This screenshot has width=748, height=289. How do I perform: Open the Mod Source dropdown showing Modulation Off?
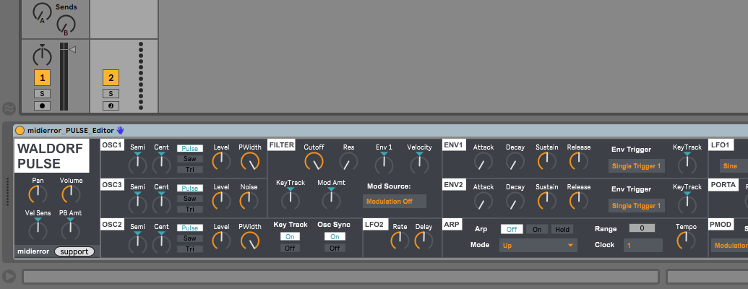[395, 201]
